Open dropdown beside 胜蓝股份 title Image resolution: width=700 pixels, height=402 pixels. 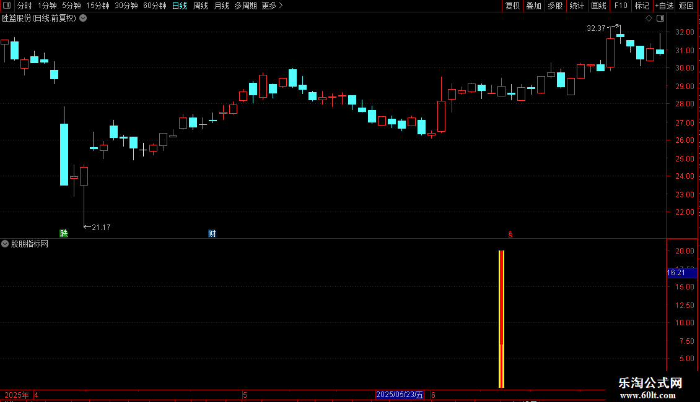point(83,19)
